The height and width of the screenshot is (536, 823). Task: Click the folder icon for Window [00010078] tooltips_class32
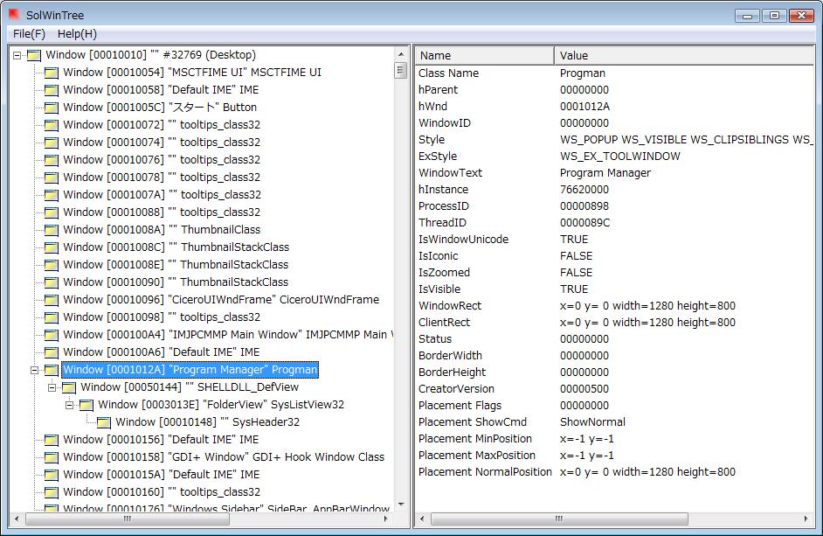point(52,178)
